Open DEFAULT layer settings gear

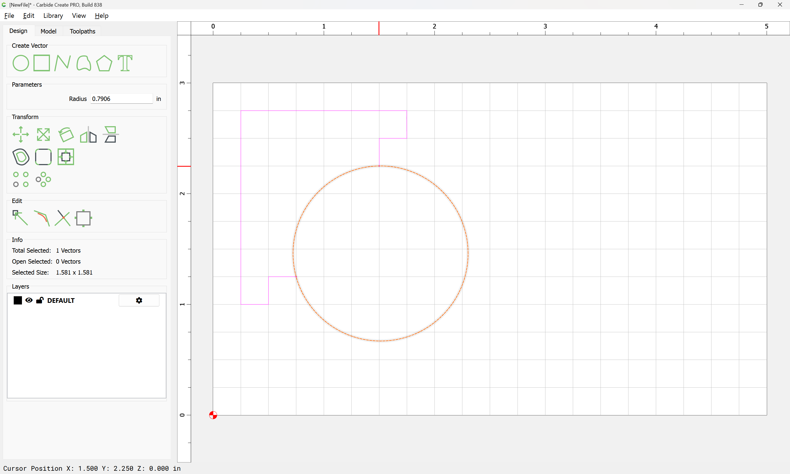[139, 300]
